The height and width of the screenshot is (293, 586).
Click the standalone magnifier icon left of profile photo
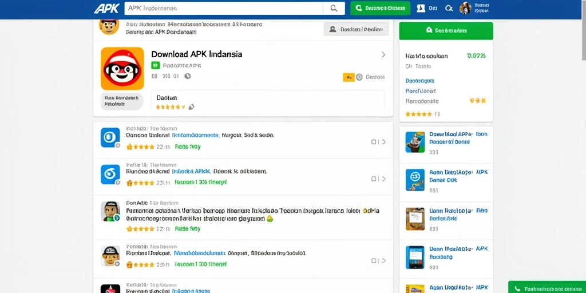pos(449,8)
